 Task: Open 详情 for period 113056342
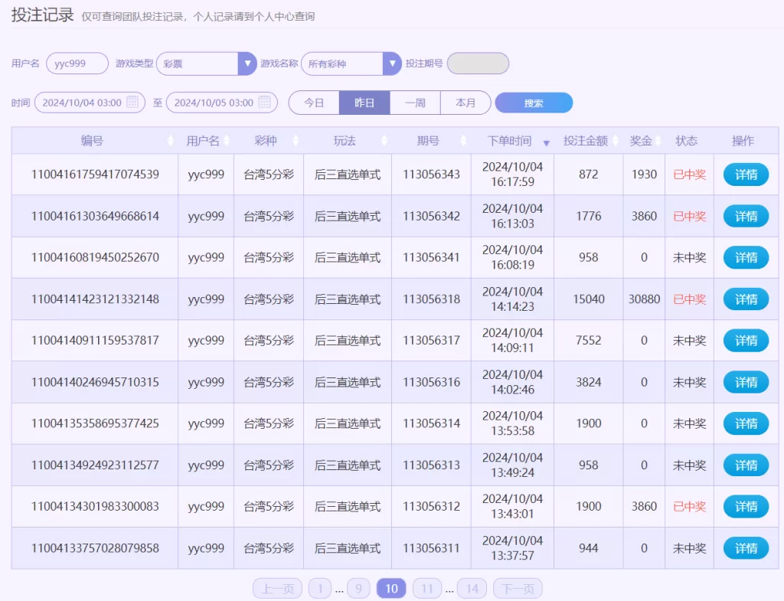[746, 216]
